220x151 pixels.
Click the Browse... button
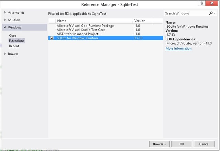pyautogui.click(x=159, y=144)
